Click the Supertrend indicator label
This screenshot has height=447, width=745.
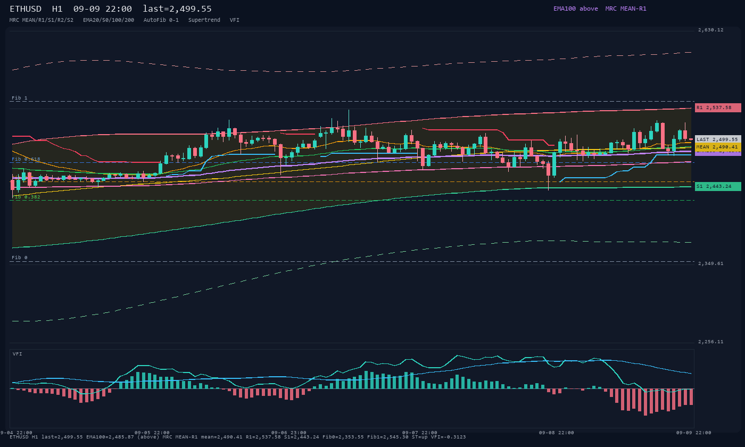(x=204, y=20)
